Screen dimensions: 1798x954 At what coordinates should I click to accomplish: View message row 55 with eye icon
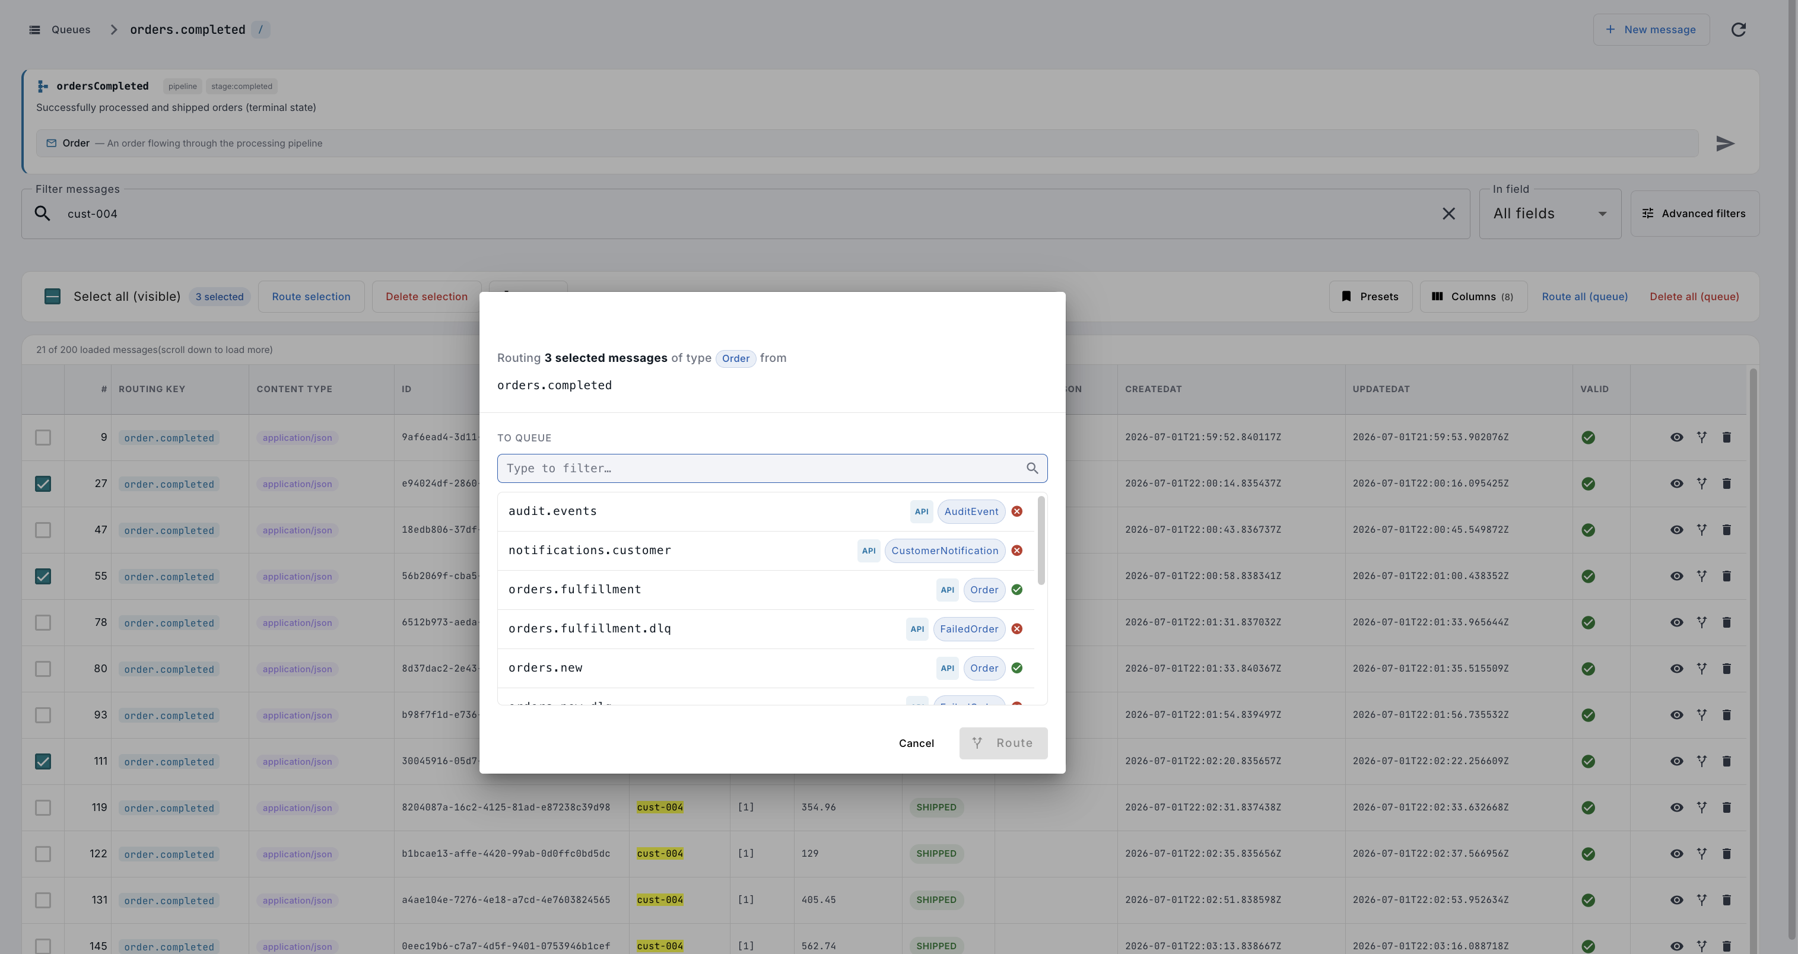click(1676, 577)
